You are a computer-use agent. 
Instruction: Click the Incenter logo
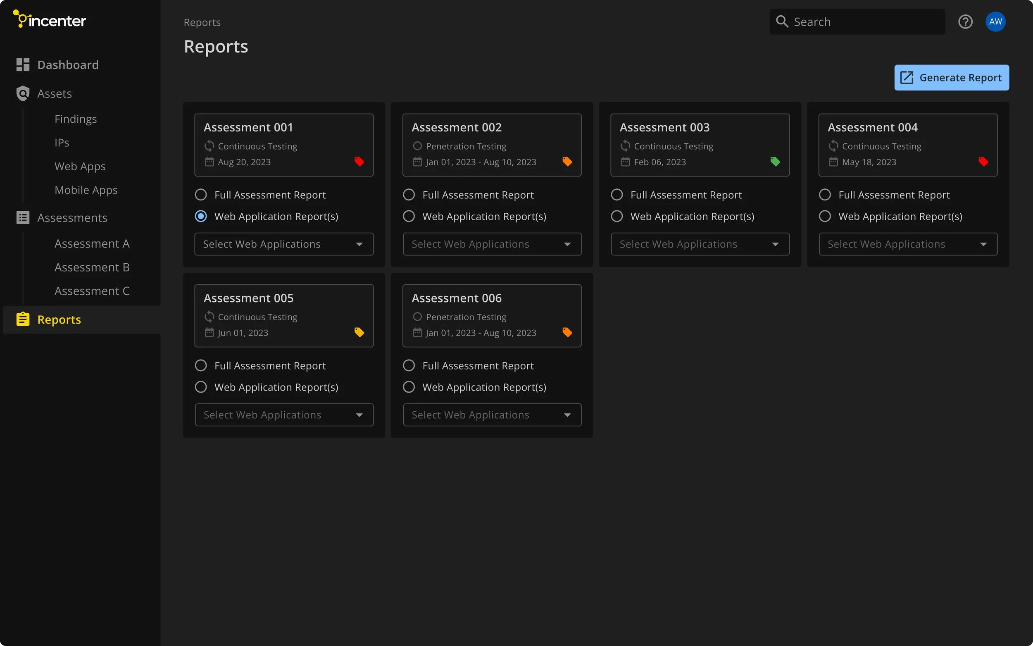(50, 20)
